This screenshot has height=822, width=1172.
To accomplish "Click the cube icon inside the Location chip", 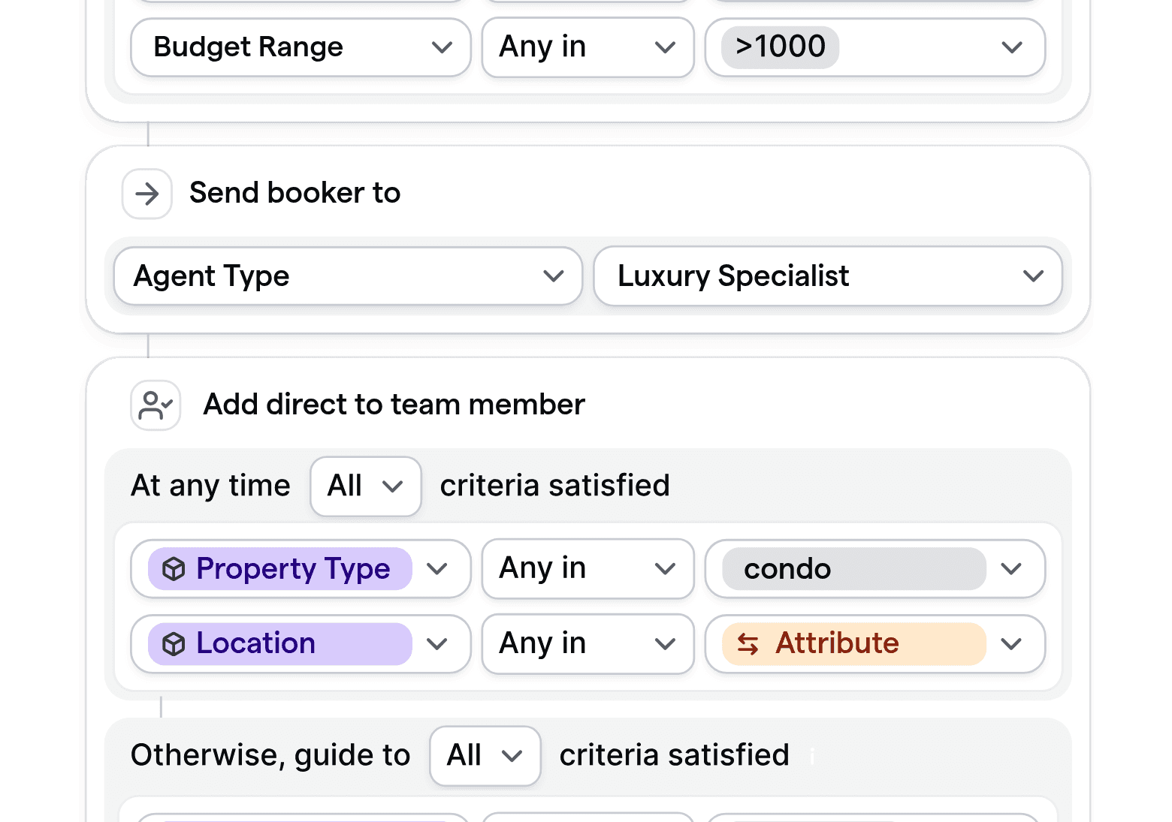I will point(174,643).
